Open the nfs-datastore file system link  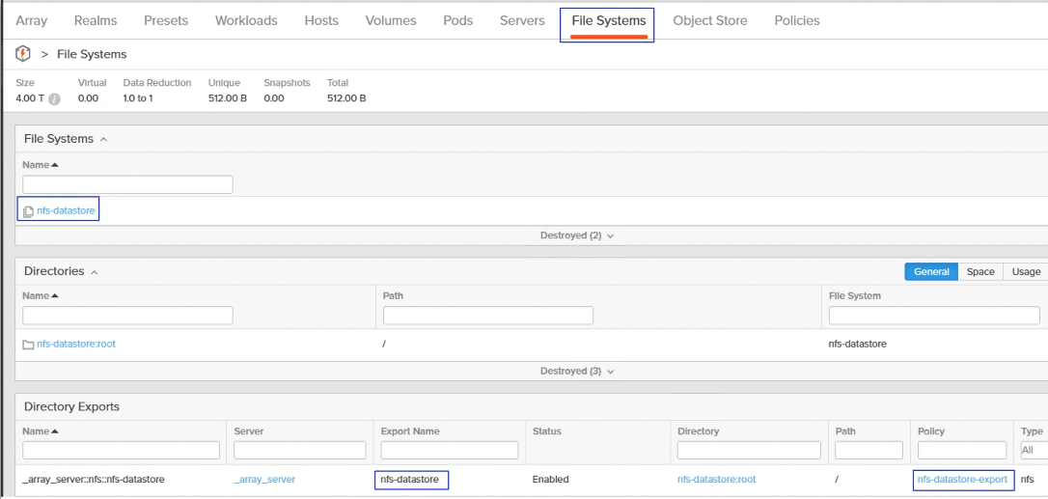click(67, 212)
